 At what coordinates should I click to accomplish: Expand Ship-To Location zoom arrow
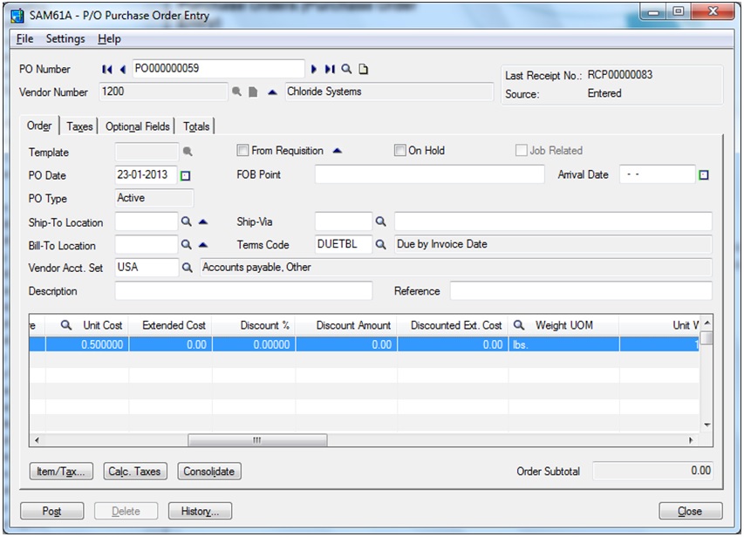tap(203, 221)
